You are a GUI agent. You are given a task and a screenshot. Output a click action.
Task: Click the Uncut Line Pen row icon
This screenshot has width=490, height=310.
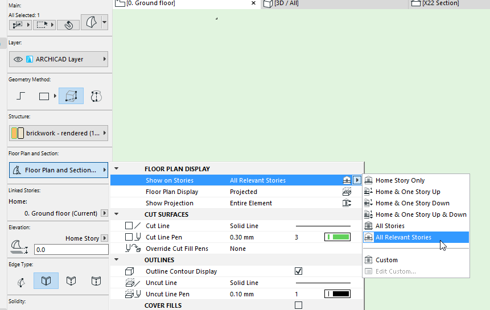tap(133, 294)
